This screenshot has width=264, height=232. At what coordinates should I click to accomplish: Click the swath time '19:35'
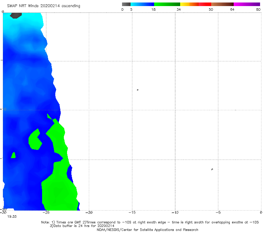(12, 217)
